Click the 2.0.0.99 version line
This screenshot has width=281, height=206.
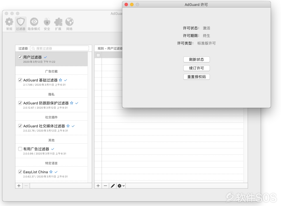point(45,154)
